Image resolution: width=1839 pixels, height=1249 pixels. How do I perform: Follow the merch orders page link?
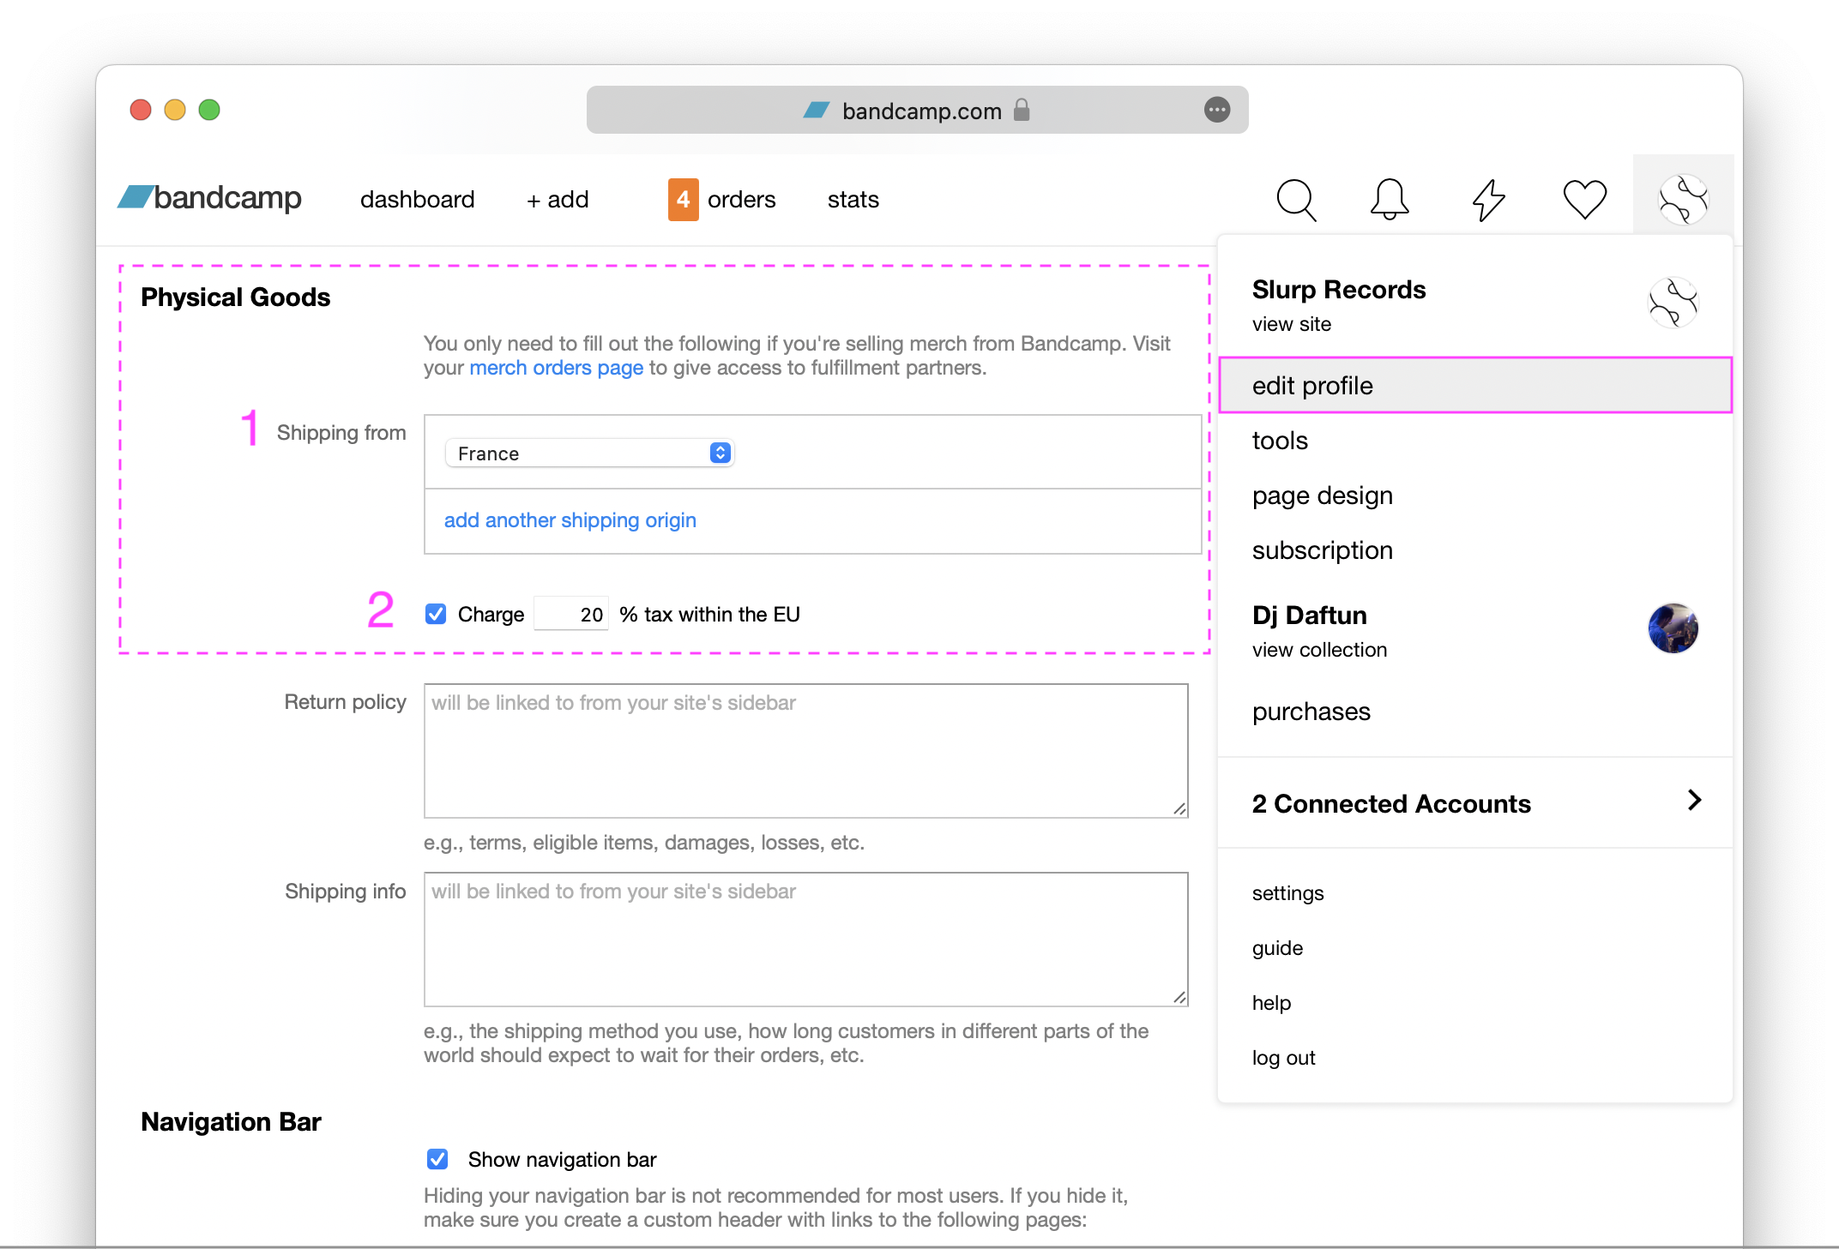coord(556,368)
